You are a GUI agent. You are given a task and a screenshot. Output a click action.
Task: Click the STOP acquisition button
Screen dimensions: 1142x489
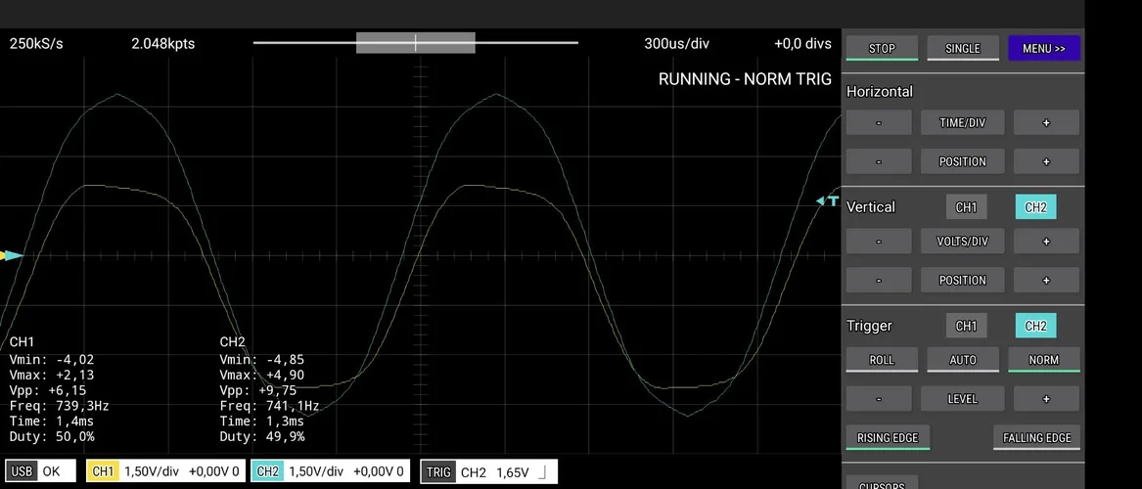(x=882, y=49)
